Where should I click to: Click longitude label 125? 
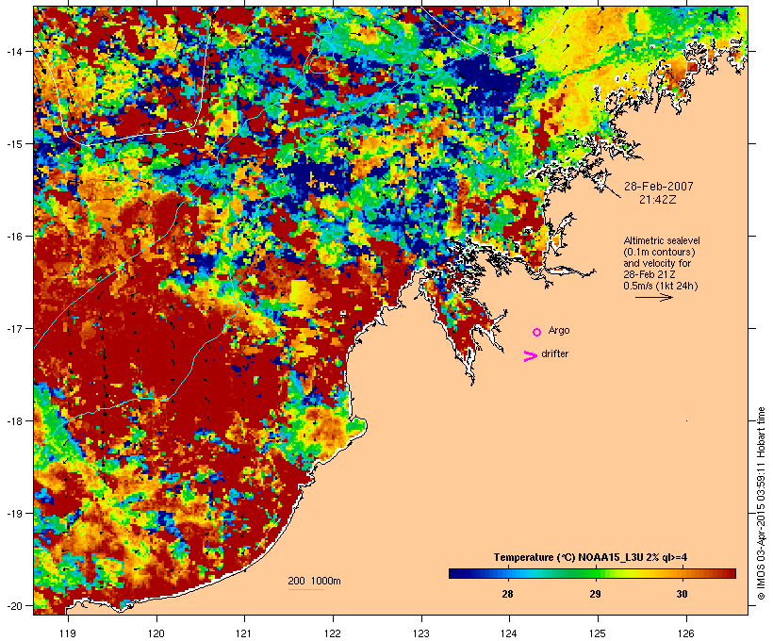point(598,633)
